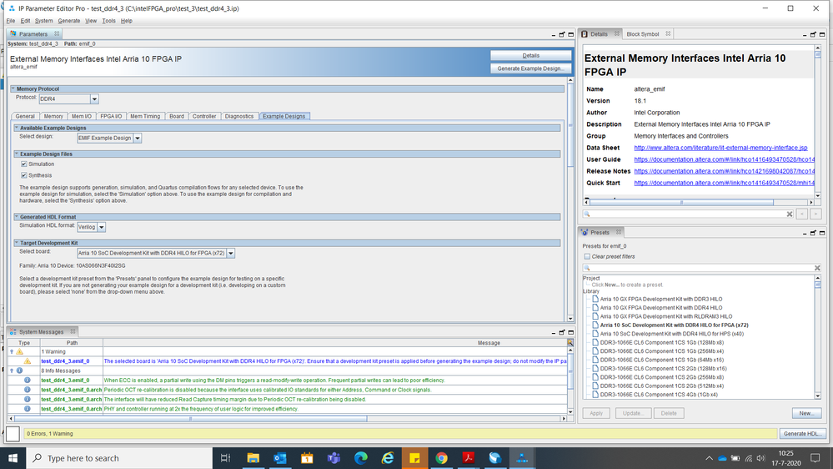Clear the Presets search field X
Screen dimensions: 833x469
(817, 268)
